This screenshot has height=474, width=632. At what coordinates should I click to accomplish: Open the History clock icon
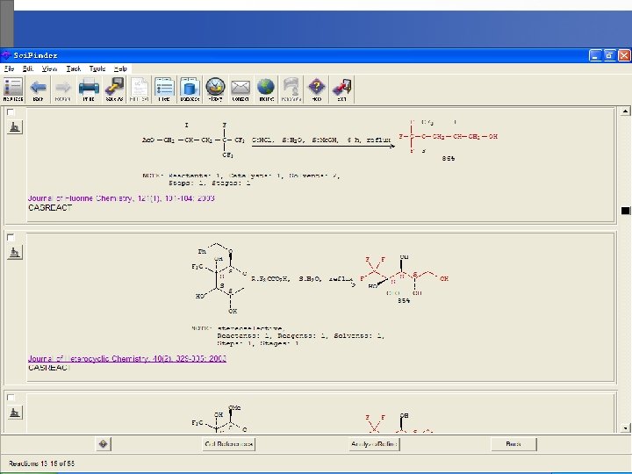(215, 89)
